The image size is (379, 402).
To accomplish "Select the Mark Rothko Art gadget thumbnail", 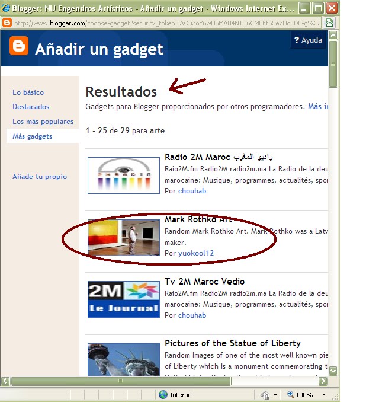I will coord(124,238).
